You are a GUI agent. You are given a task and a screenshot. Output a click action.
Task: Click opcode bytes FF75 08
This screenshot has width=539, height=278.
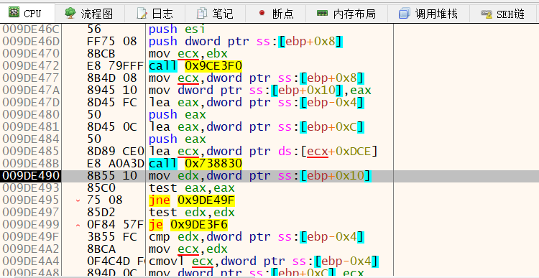pyautogui.click(x=112, y=42)
